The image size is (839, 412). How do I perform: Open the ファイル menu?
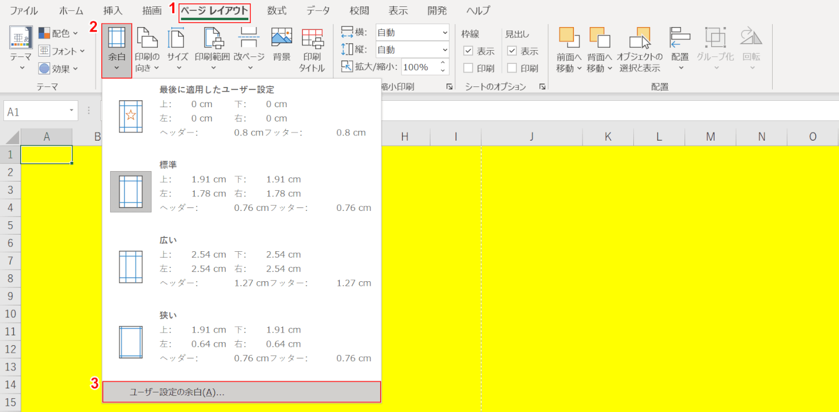[23, 10]
